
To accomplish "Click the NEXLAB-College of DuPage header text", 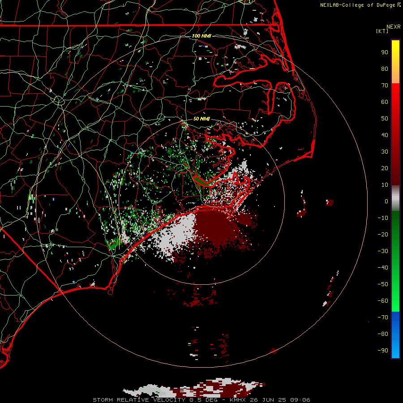I will pyautogui.click(x=357, y=5).
